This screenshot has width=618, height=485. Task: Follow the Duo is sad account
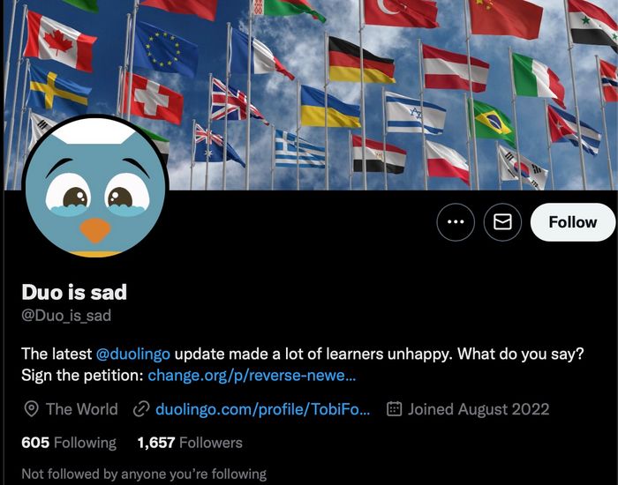(573, 222)
